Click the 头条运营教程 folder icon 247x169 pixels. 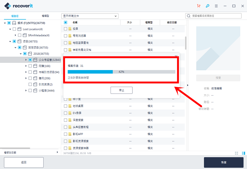tap(70, 127)
